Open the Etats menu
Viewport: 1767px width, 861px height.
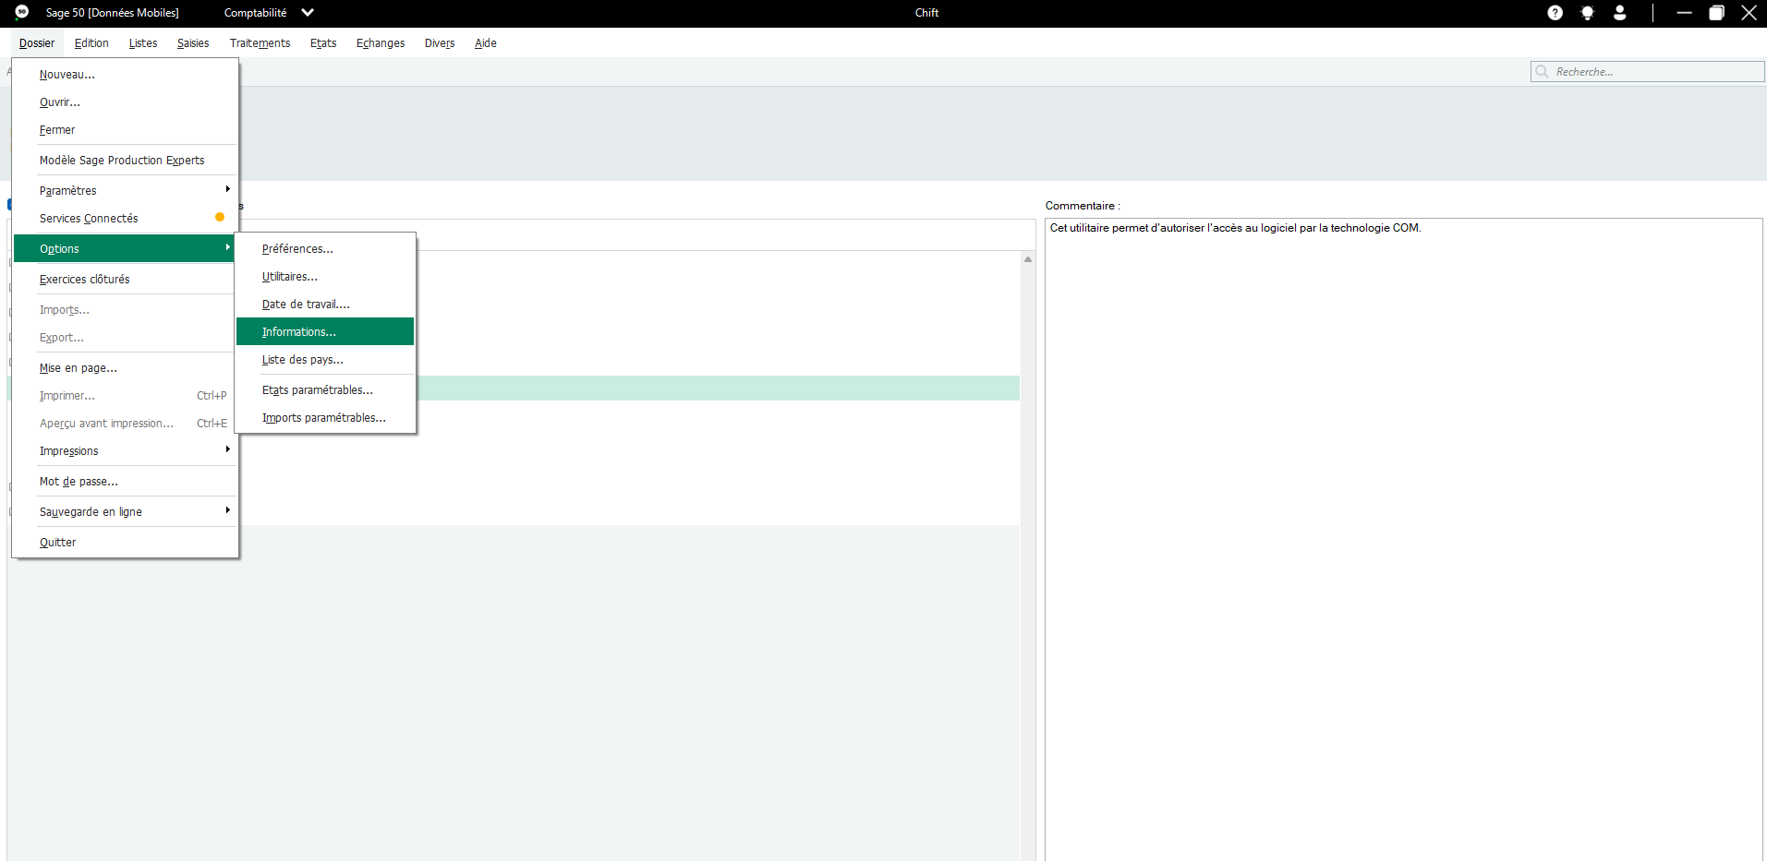(323, 43)
